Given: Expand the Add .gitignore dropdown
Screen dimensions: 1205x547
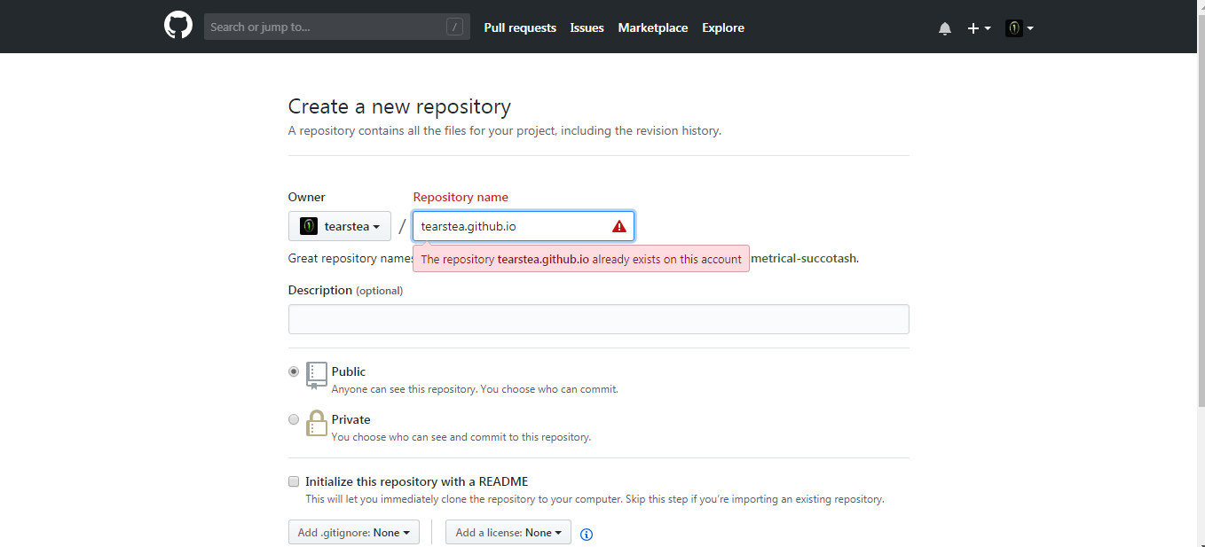Looking at the screenshot, I should pyautogui.click(x=354, y=532).
